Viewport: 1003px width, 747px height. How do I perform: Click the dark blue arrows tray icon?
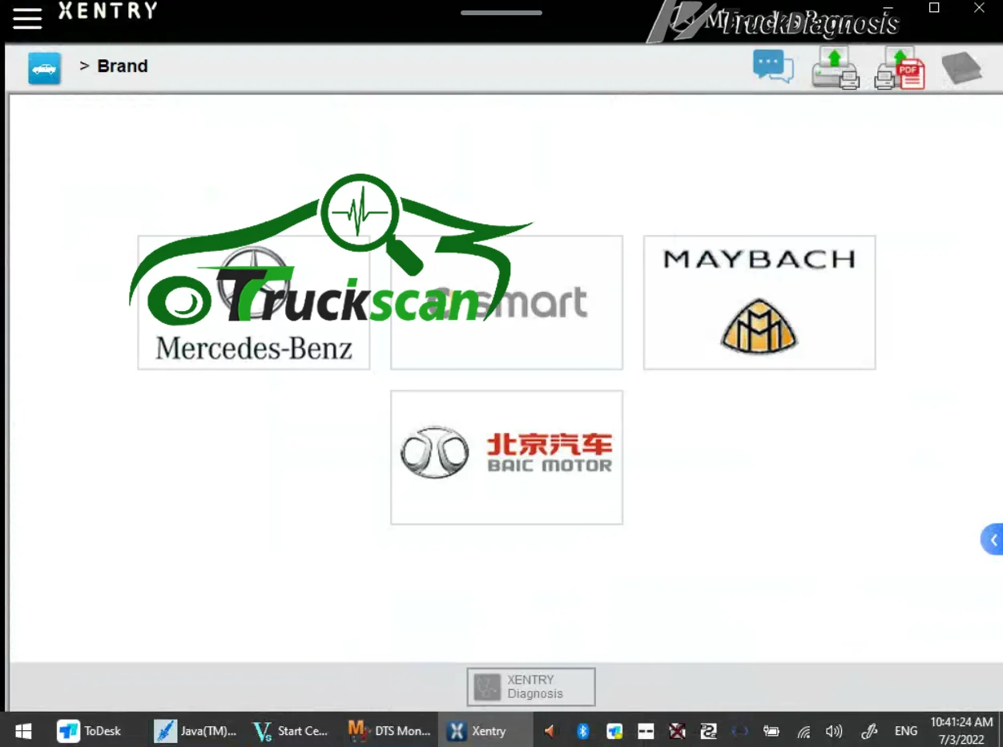pyautogui.click(x=740, y=731)
